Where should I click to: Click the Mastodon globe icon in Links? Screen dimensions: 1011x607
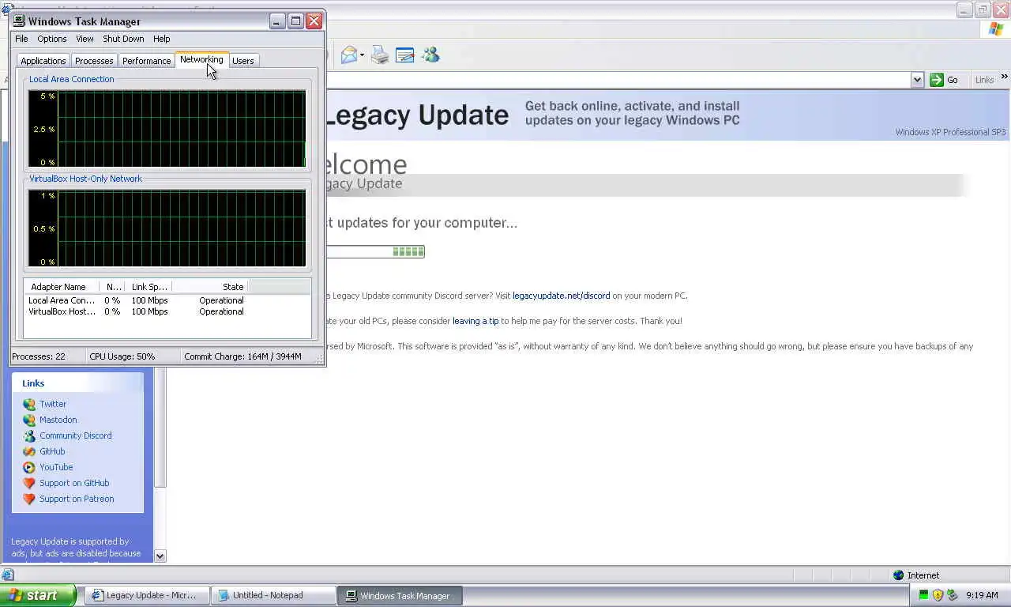click(29, 420)
